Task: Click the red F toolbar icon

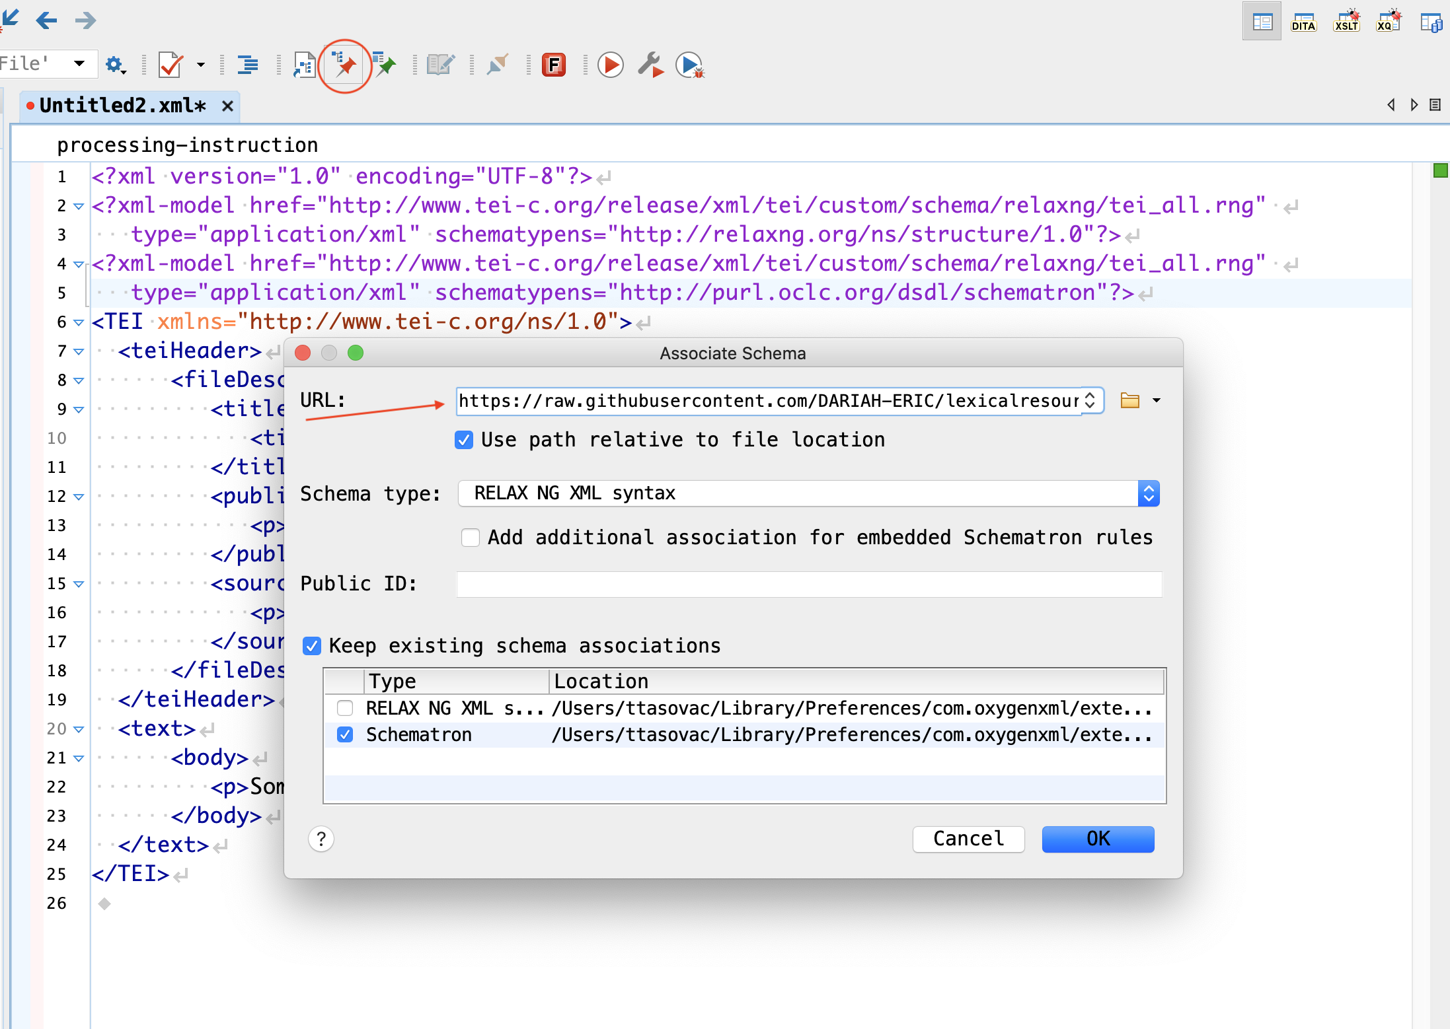Action: [x=554, y=65]
